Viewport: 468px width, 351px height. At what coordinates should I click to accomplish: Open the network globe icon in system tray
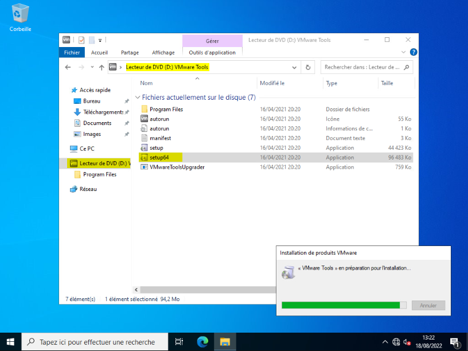tap(396, 342)
